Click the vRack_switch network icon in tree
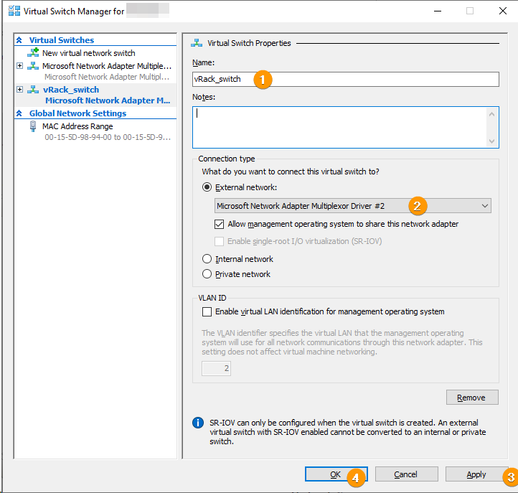This screenshot has width=518, height=493. [x=33, y=90]
